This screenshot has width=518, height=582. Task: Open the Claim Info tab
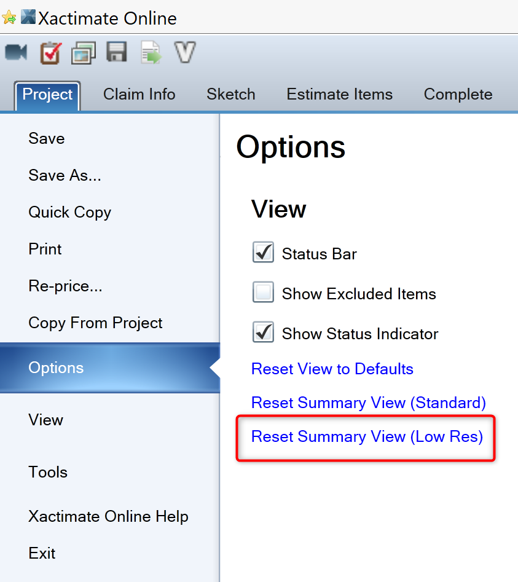click(139, 94)
